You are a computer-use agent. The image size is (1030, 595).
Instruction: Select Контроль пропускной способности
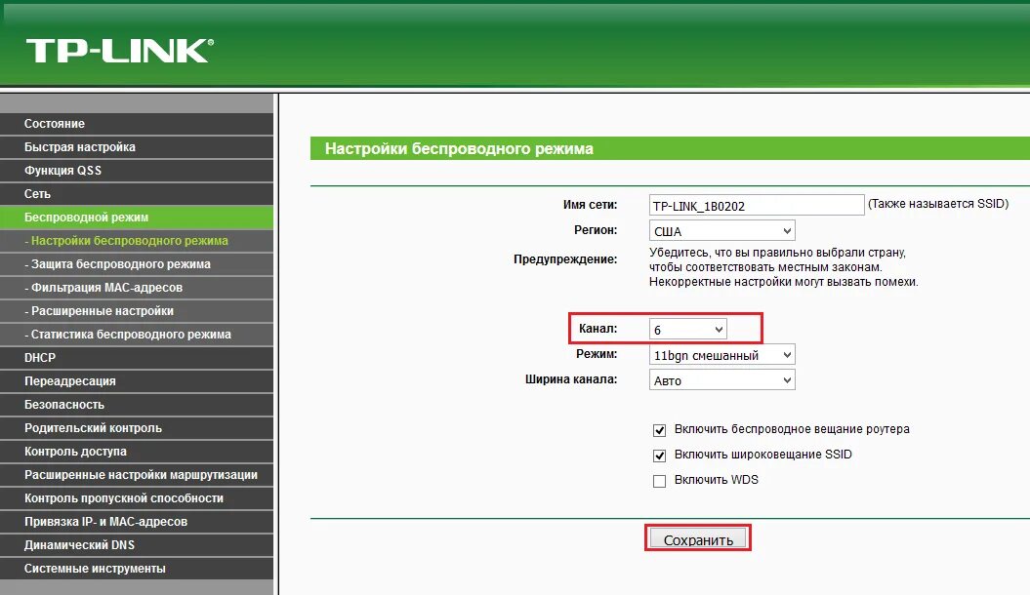click(137, 498)
